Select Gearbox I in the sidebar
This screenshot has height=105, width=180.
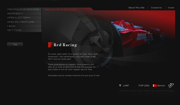click(x=24, y=13)
